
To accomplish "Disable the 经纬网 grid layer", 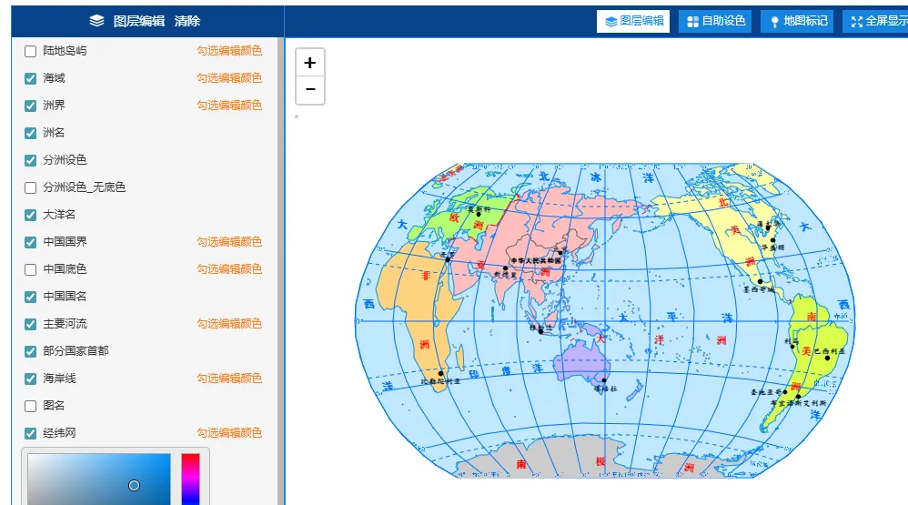I will 31,434.
